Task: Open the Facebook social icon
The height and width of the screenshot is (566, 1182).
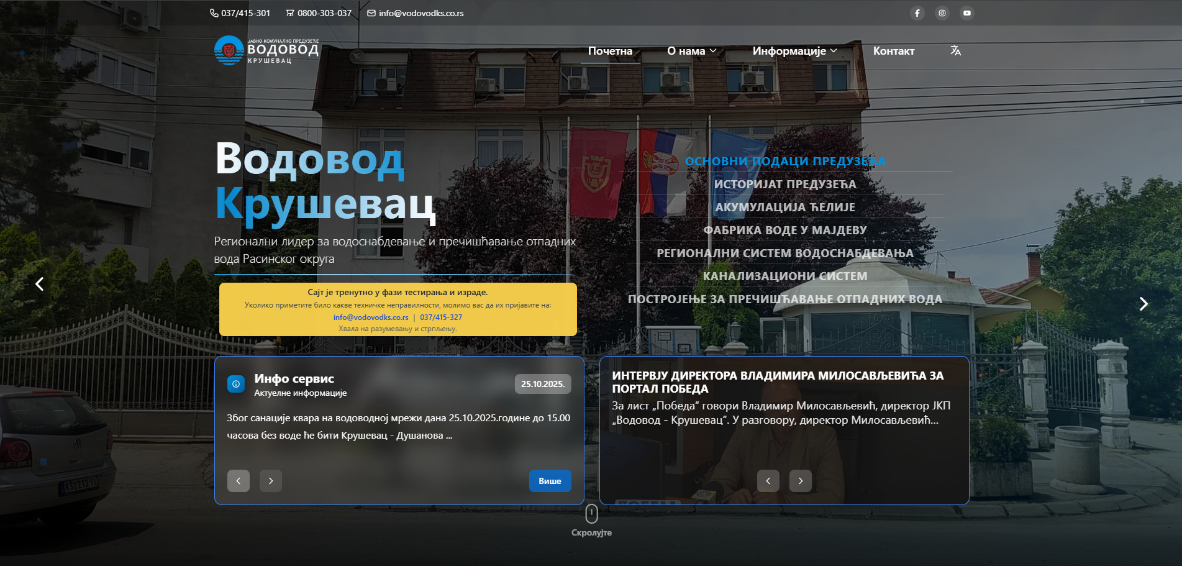Action: (x=917, y=13)
